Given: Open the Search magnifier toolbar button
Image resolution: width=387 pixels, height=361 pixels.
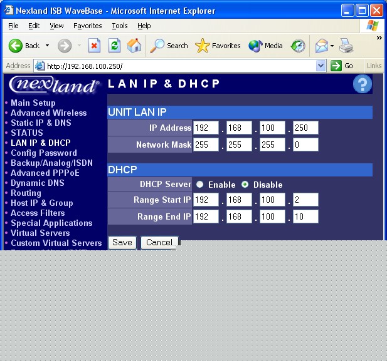Looking at the screenshot, I should coord(169,46).
